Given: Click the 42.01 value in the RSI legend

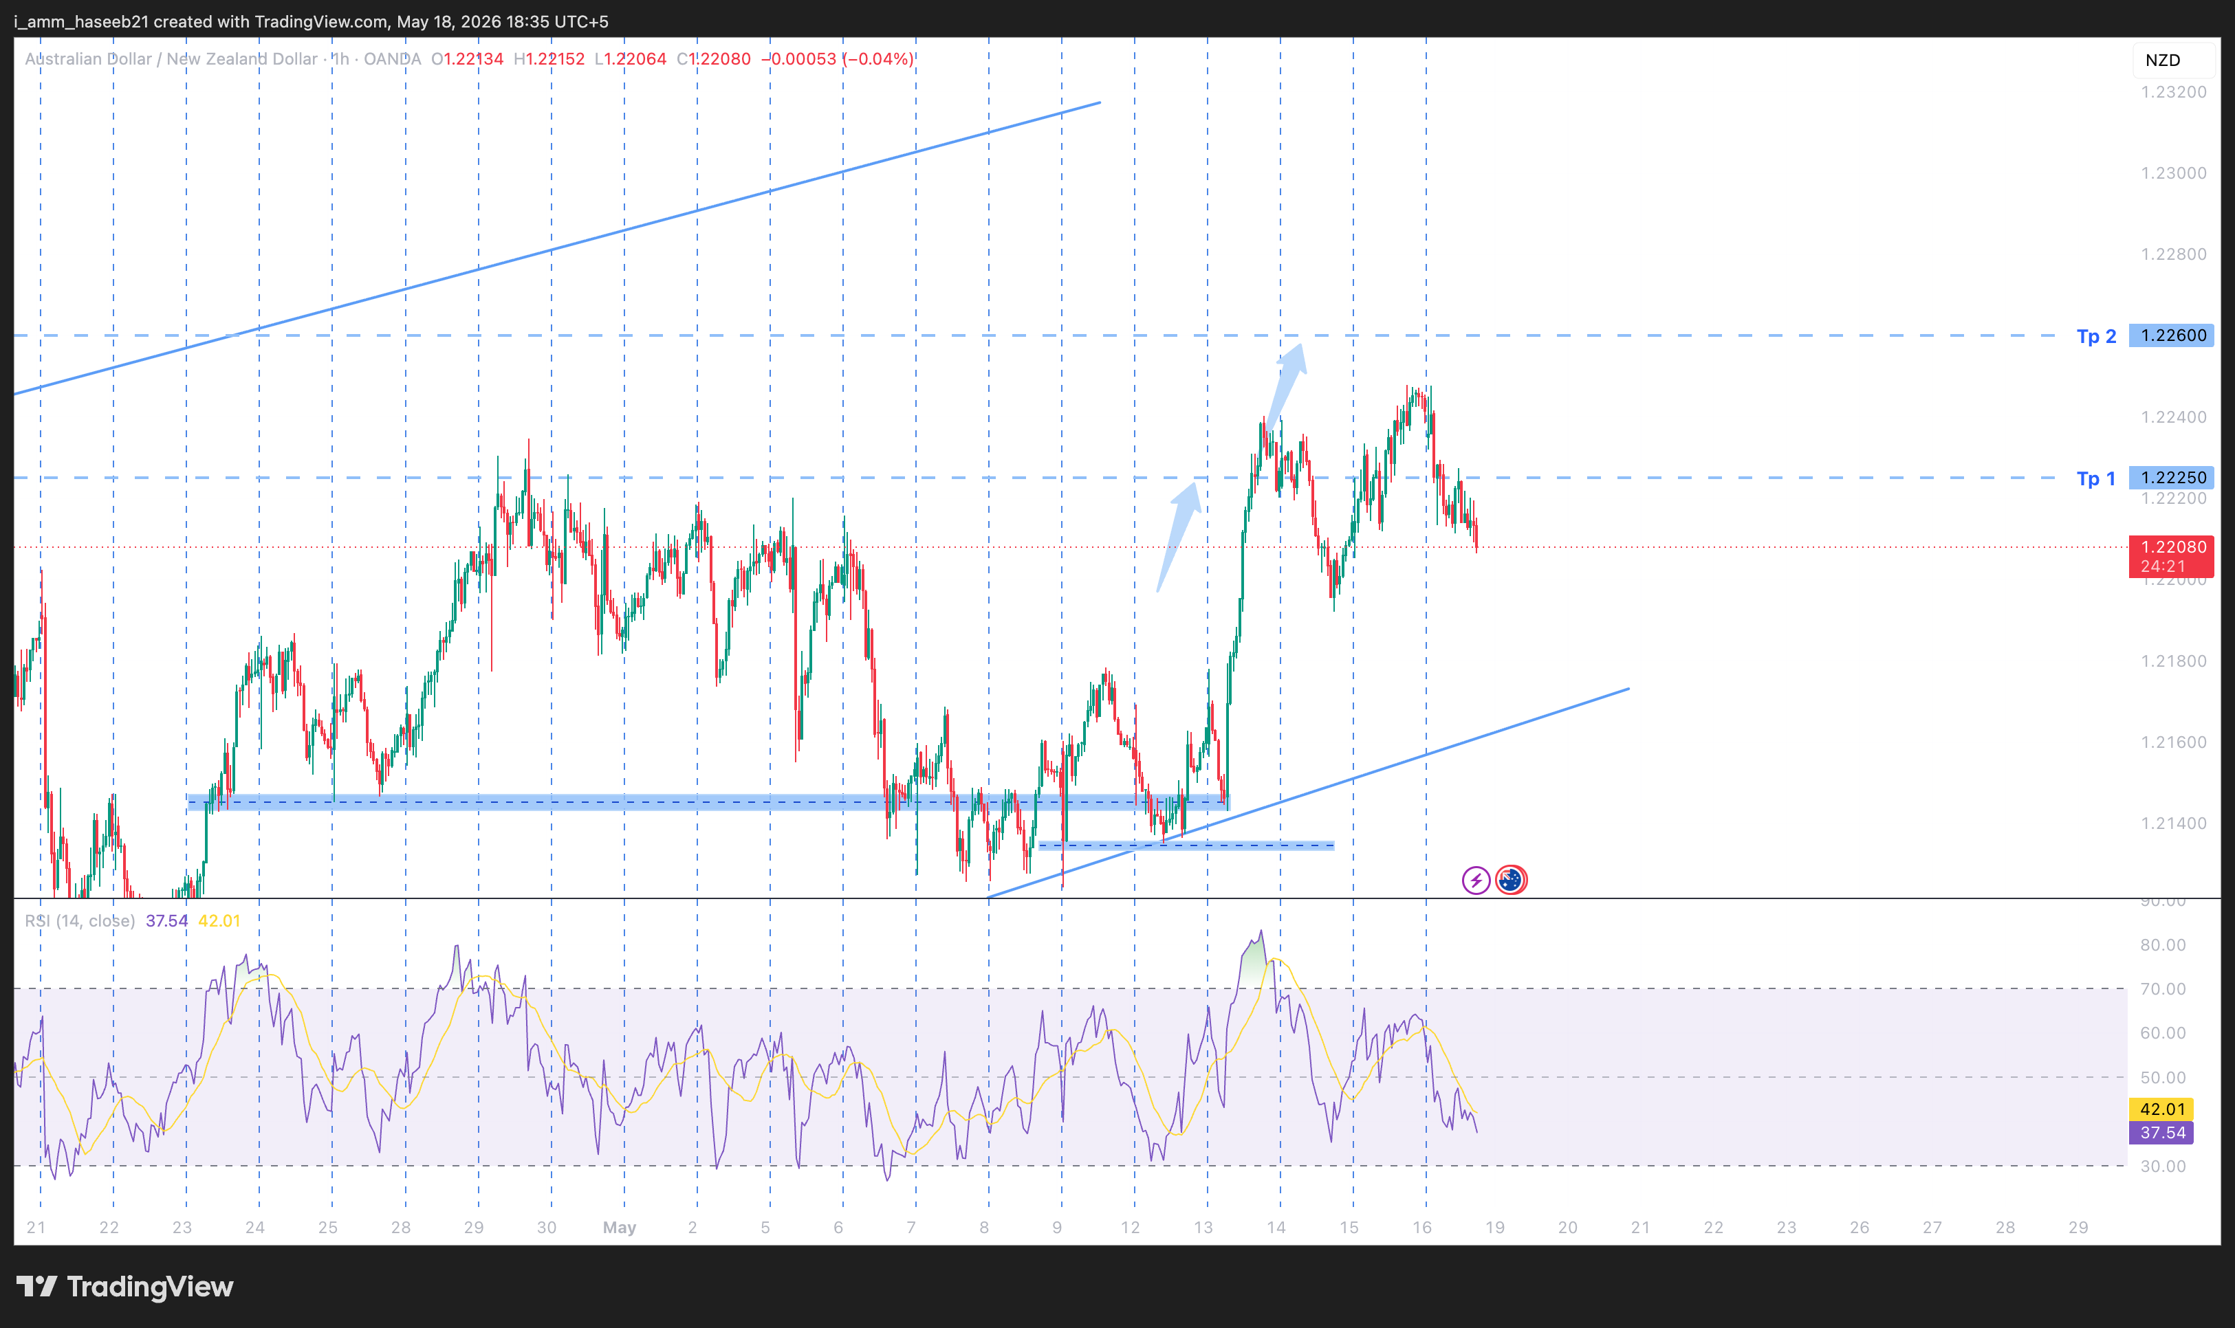Looking at the screenshot, I should 219,921.
